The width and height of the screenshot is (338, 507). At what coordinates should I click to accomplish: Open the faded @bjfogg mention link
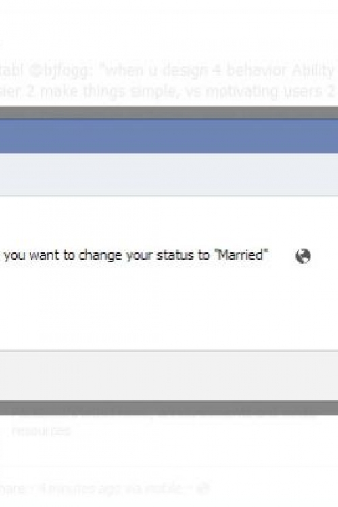pos(58,70)
